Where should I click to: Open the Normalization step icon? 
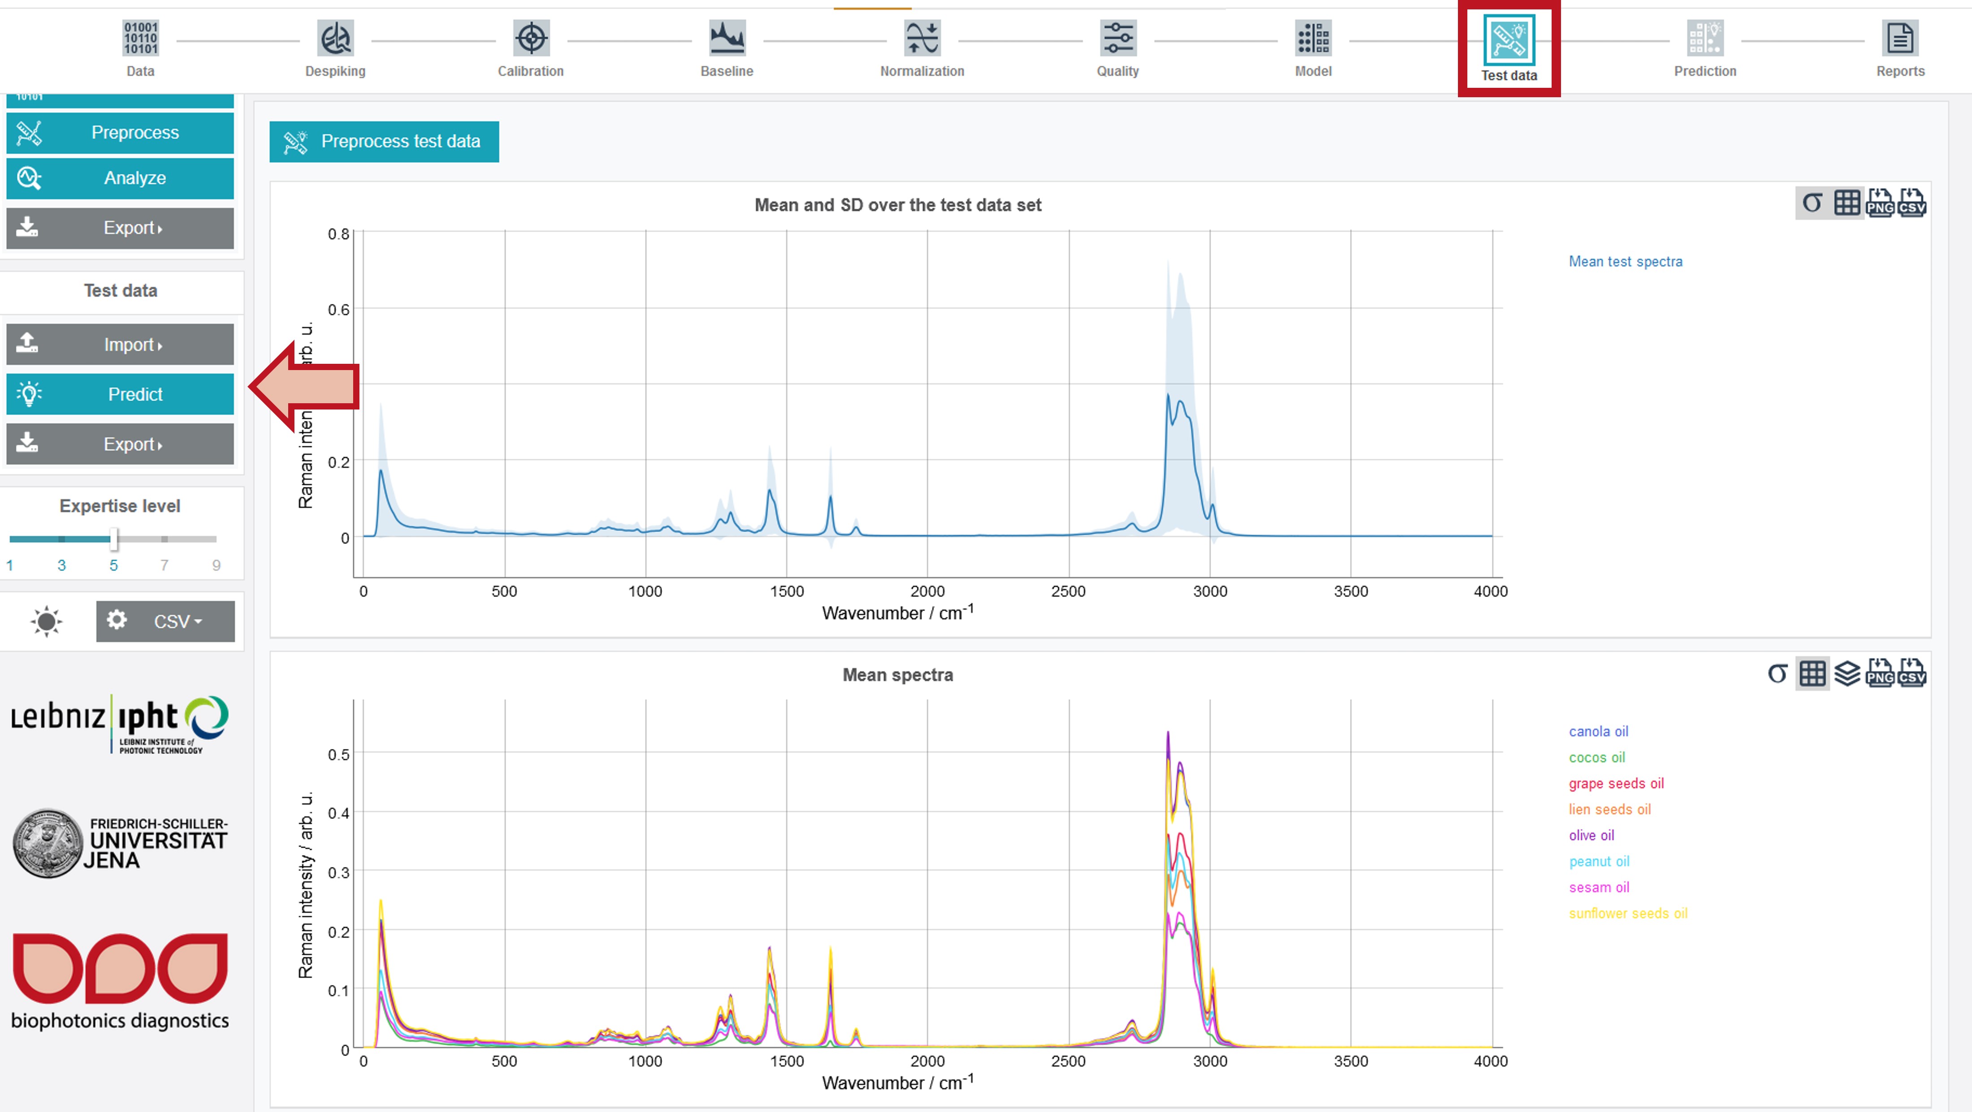point(922,38)
